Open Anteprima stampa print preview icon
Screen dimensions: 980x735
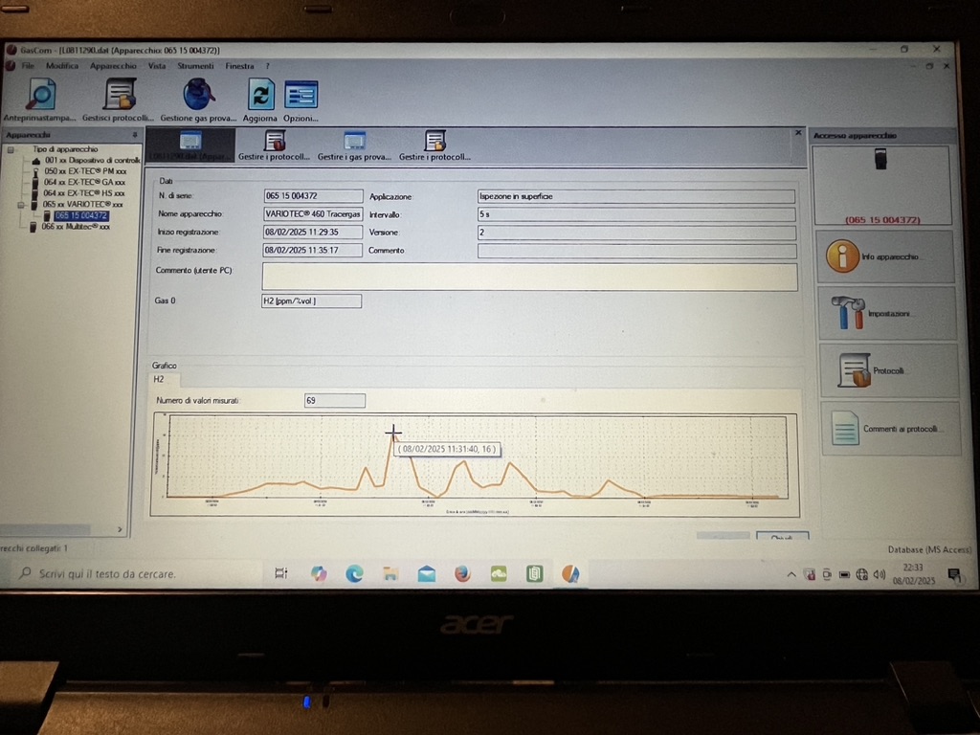tap(40, 96)
